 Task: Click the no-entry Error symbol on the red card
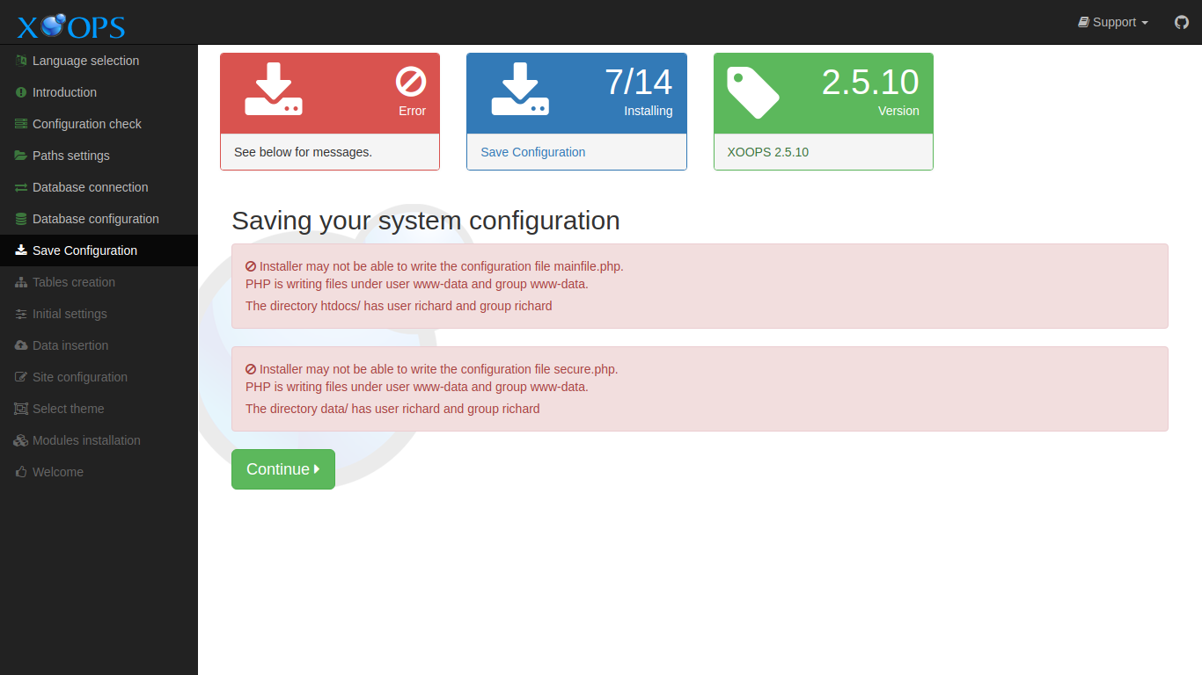[x=412, y=83]
